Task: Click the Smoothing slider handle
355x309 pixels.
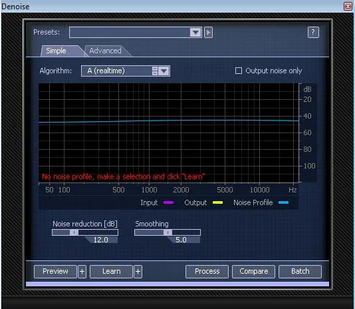Action: pos(168,232)
